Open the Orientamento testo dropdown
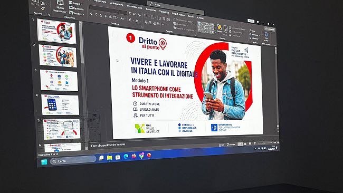Viewport: 343px width, 193px height. coord(183,21)
